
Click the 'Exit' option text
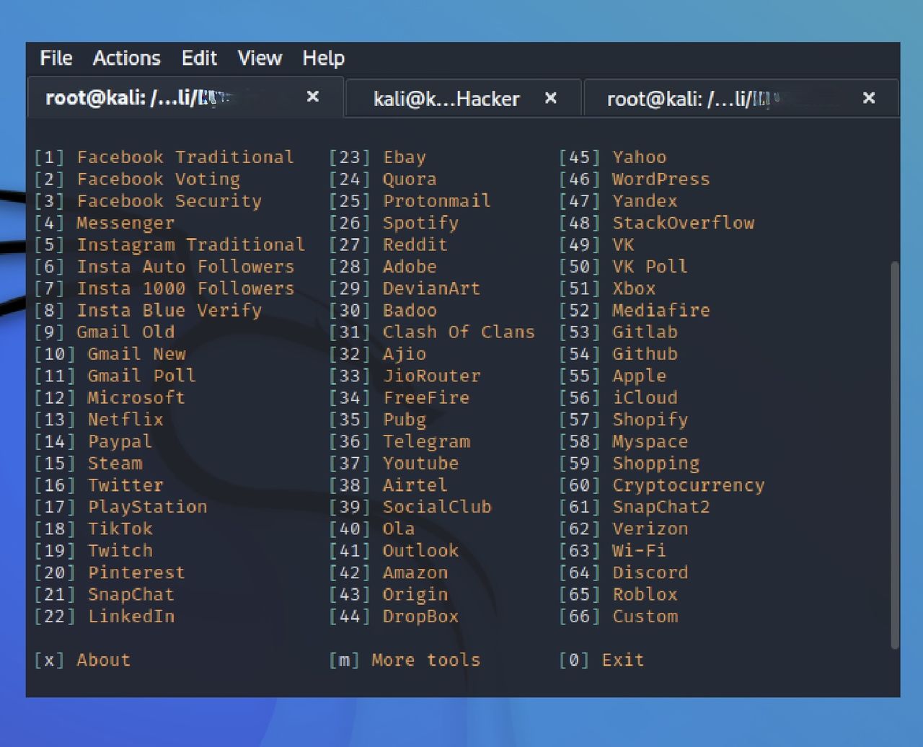623,660
